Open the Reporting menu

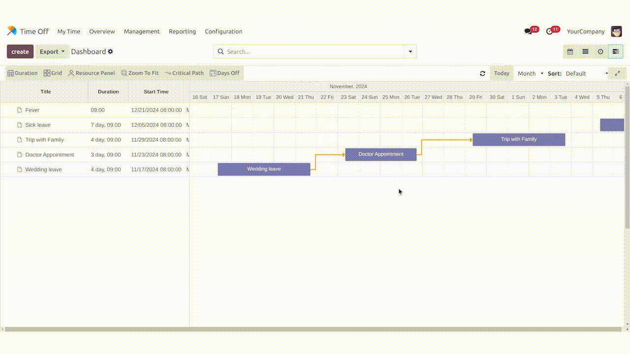182,31
